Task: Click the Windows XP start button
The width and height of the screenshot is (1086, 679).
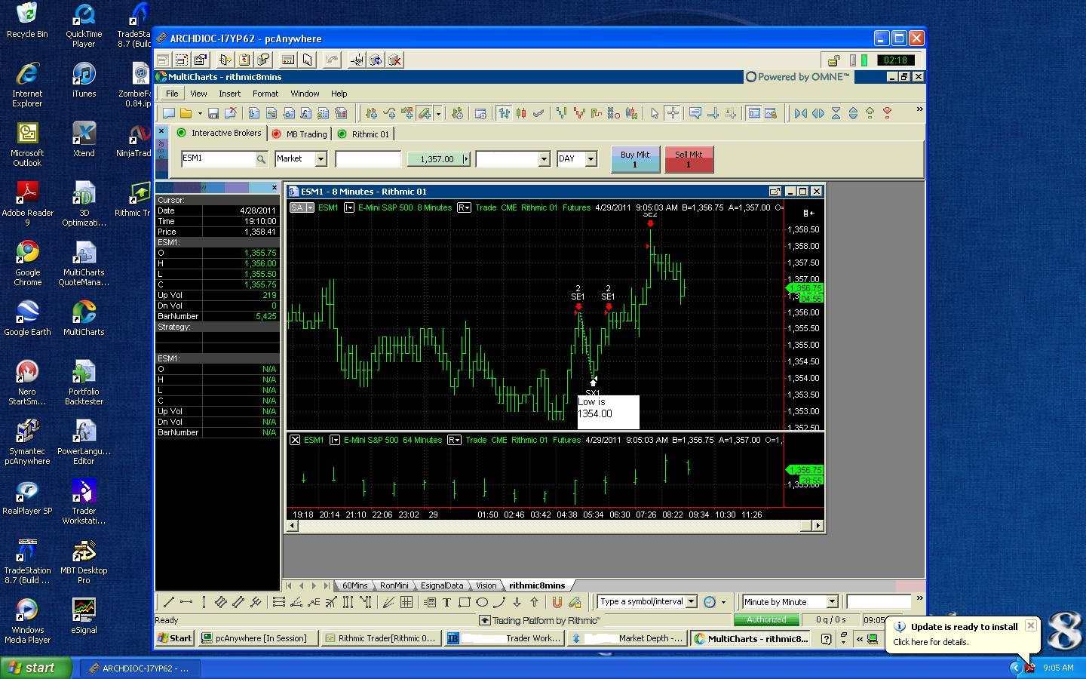Action: [36, 668]
